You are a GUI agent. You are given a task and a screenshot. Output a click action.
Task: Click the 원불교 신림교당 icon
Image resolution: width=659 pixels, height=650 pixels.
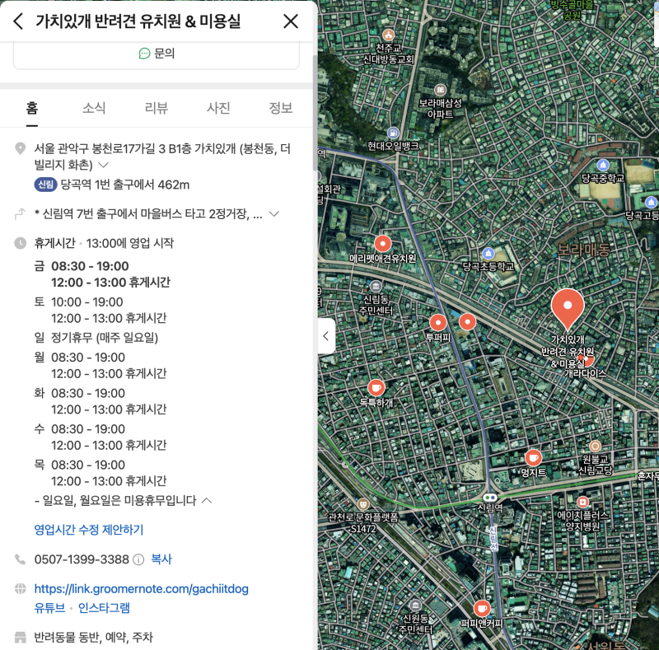coord(595,446)
